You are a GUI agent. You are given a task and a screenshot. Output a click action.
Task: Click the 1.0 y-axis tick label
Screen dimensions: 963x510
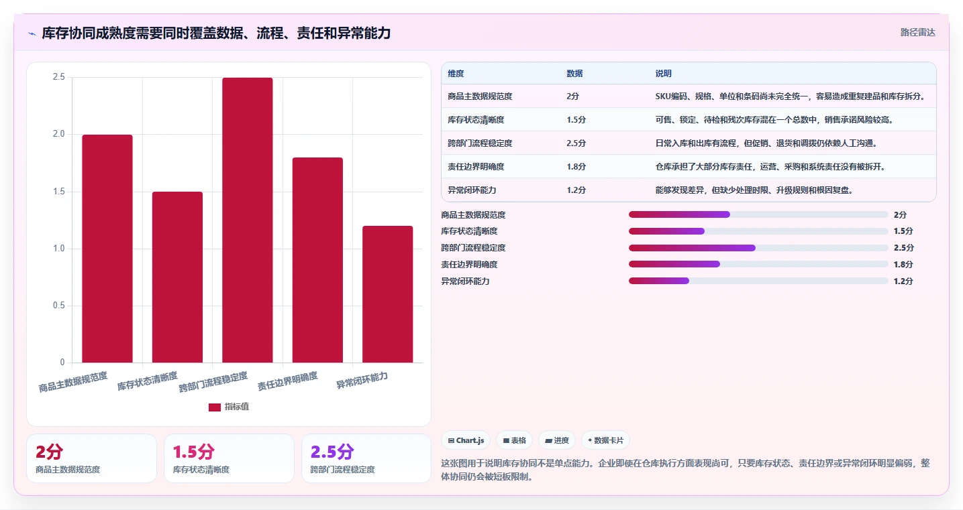pos(58,249)
